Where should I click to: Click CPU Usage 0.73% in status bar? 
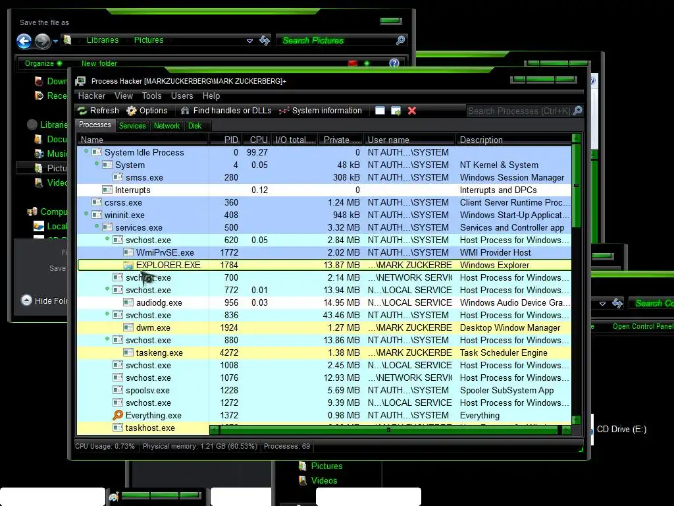105,446
